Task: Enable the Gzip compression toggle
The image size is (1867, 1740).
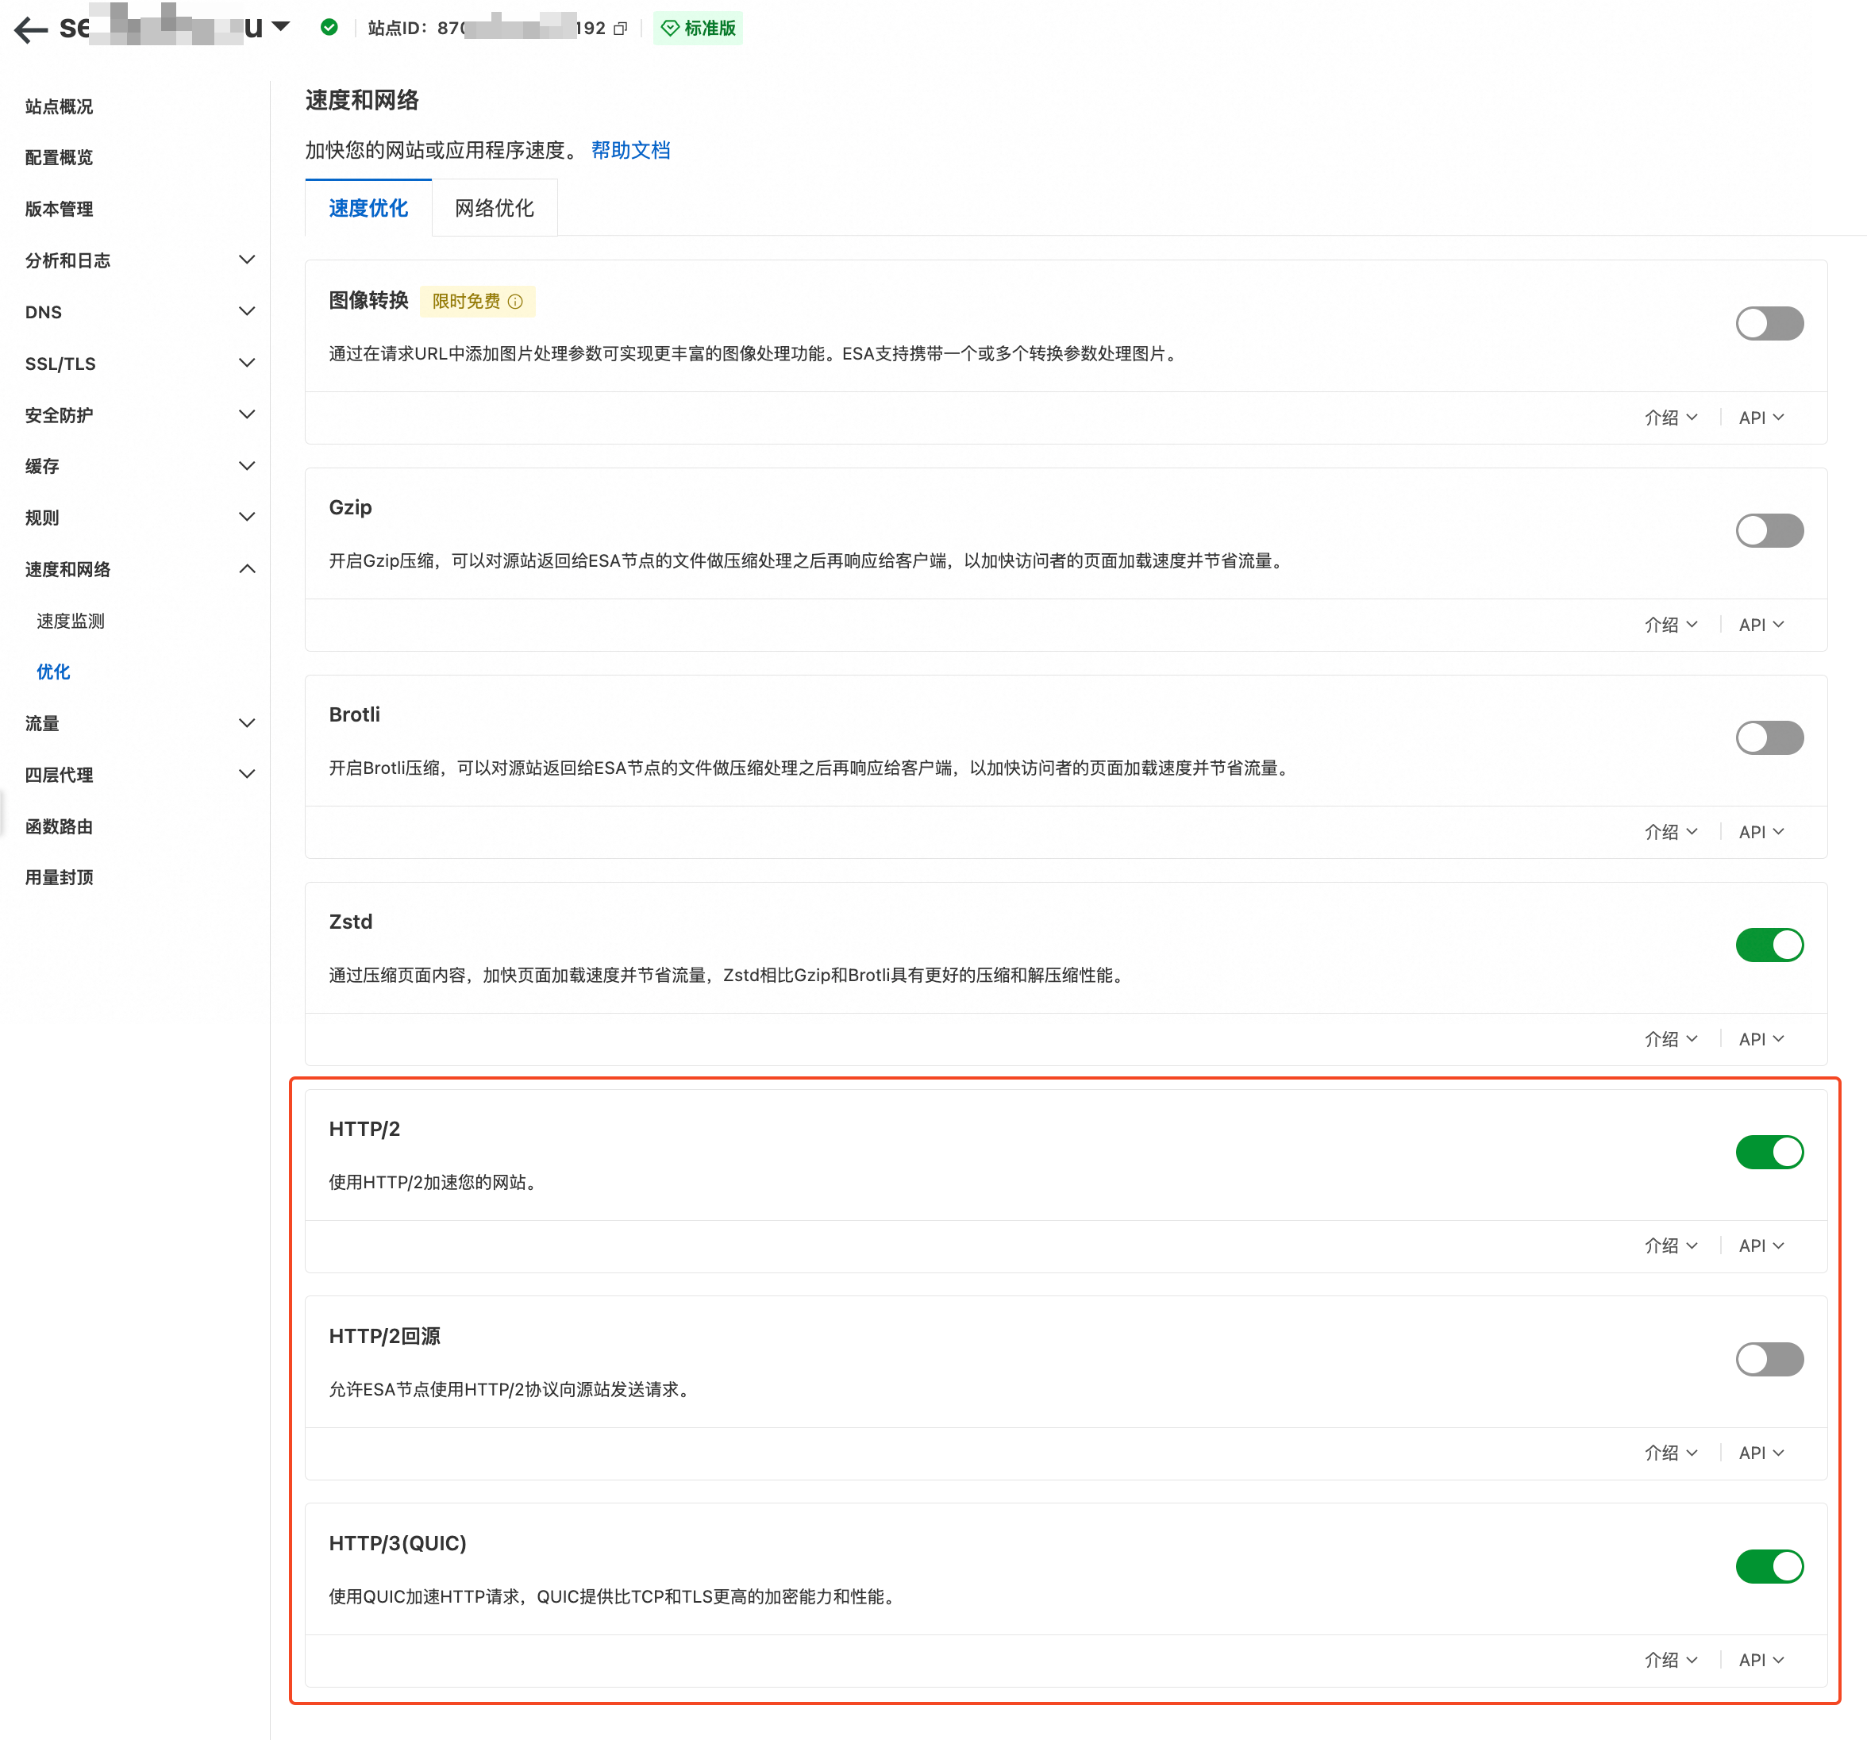Action: tap(1769, 530)
